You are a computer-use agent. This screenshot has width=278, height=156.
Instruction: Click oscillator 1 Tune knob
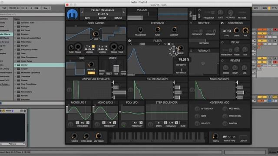tap(71, 47)
